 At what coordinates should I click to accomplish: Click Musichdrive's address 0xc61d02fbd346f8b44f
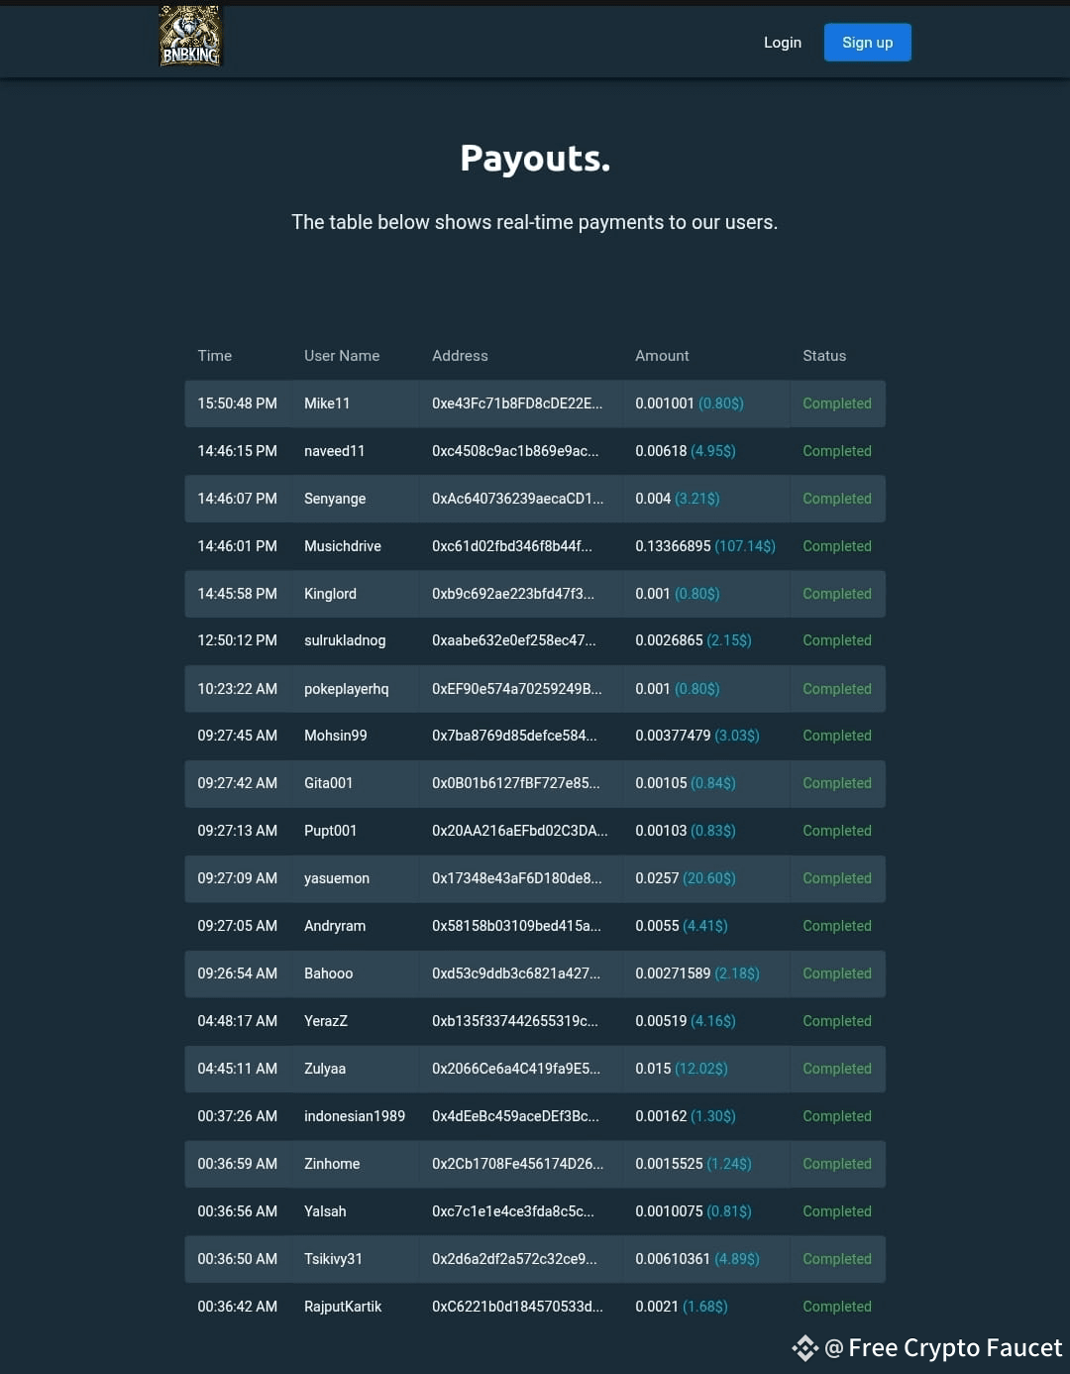pyautogui.click(x=511, y=546)
